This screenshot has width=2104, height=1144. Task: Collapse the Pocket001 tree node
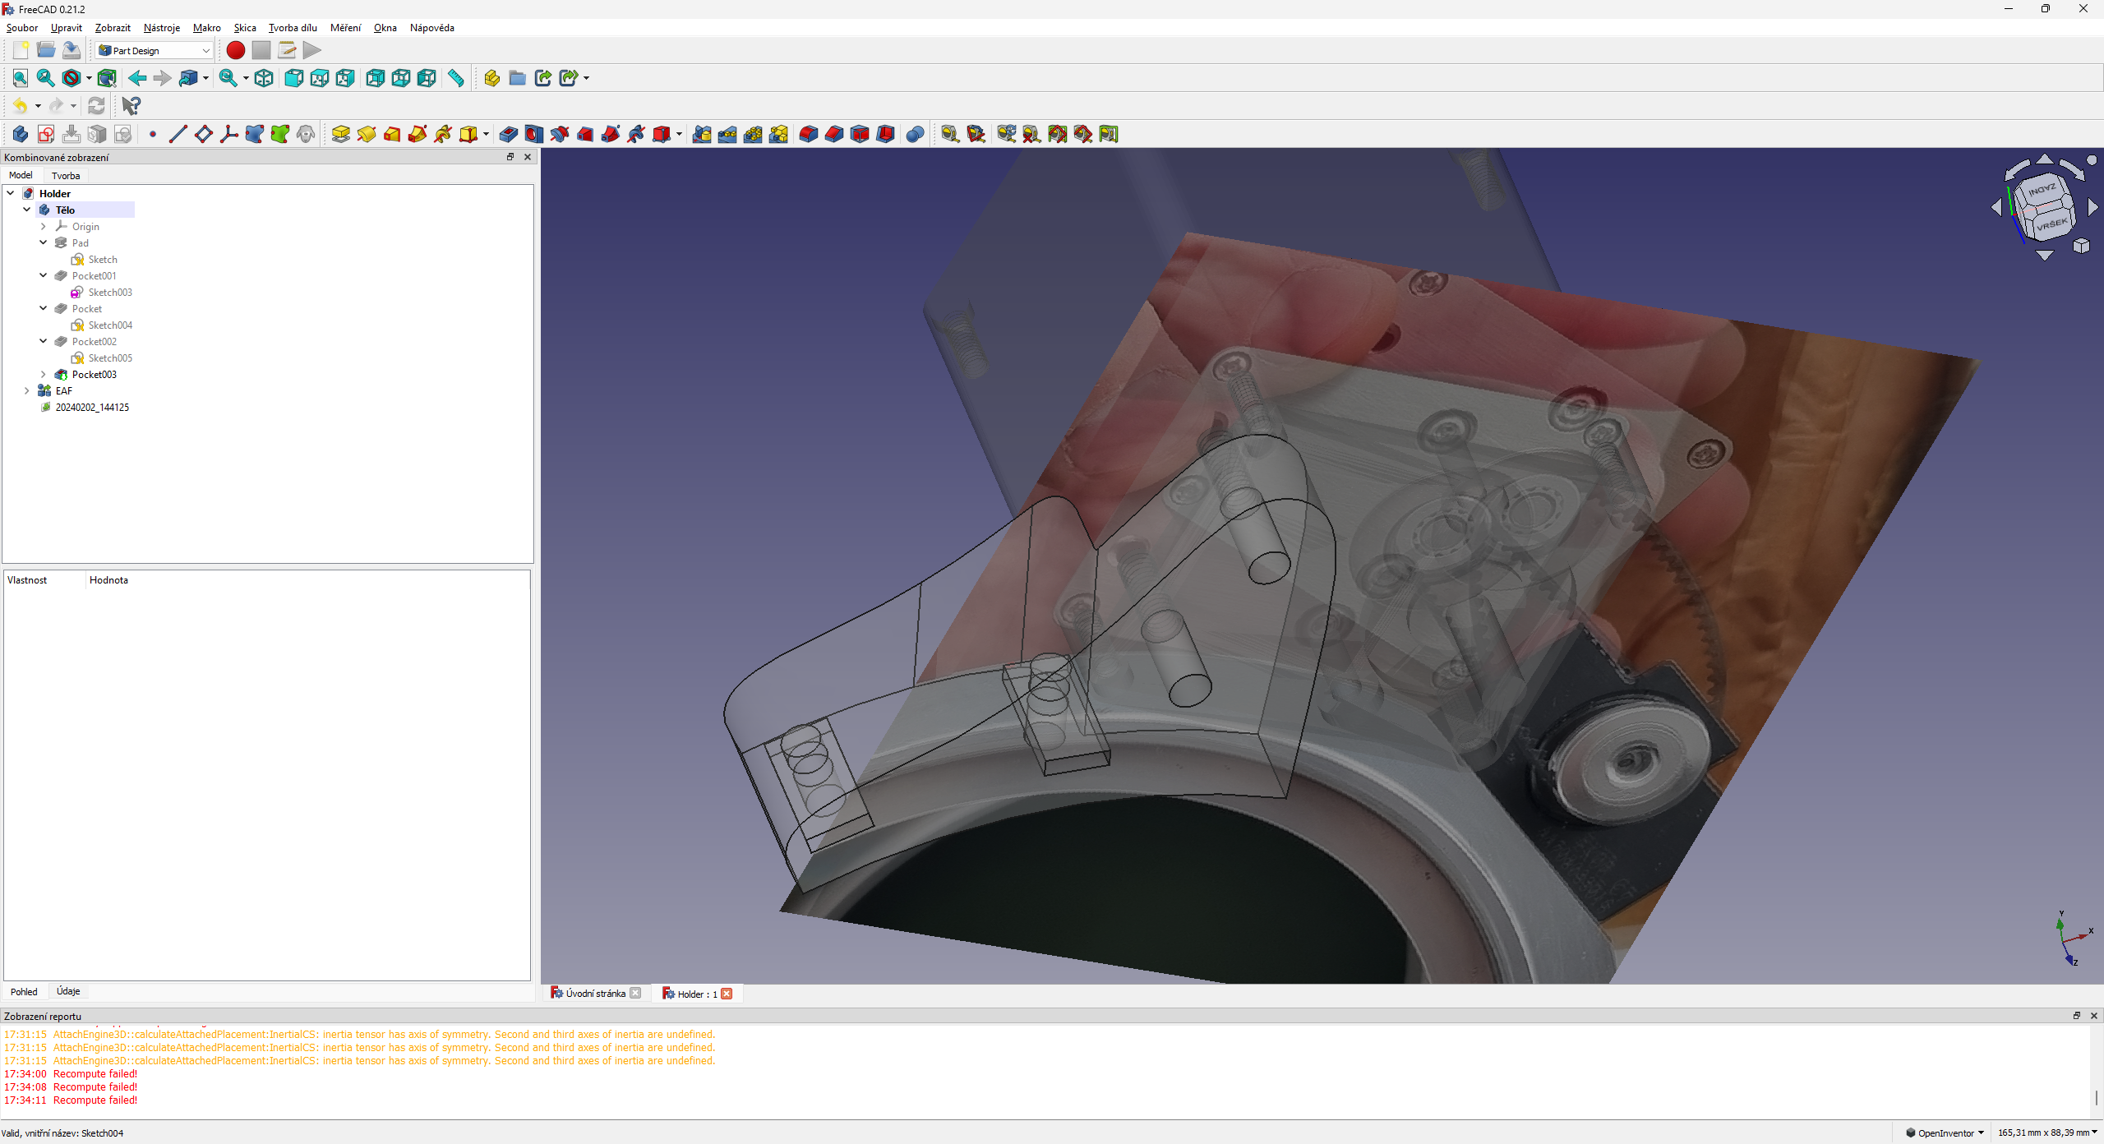44,275
